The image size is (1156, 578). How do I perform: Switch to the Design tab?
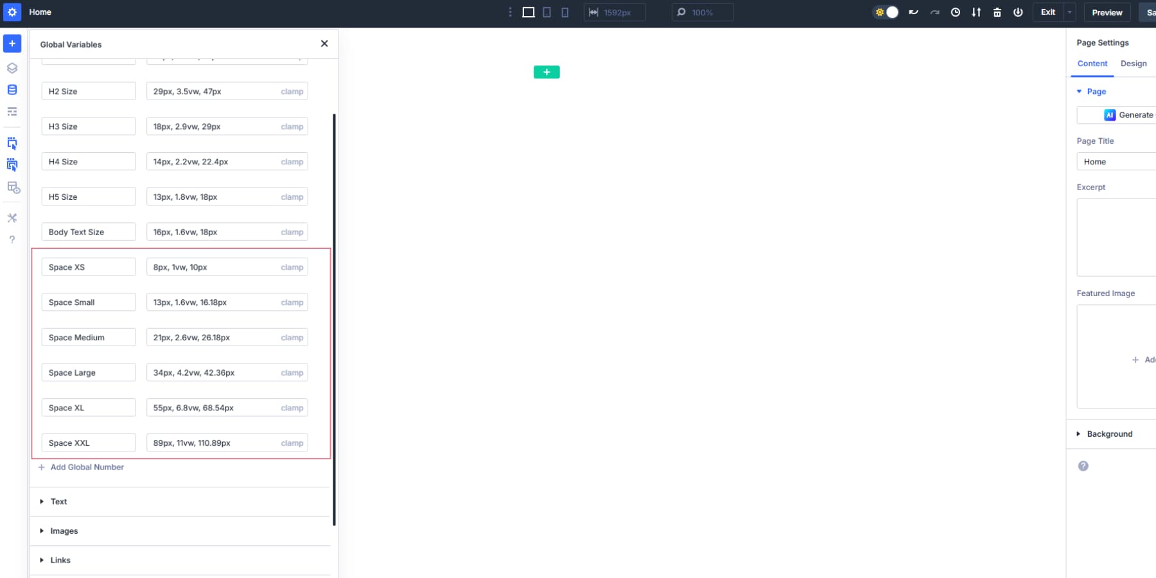pos(1134,64)
